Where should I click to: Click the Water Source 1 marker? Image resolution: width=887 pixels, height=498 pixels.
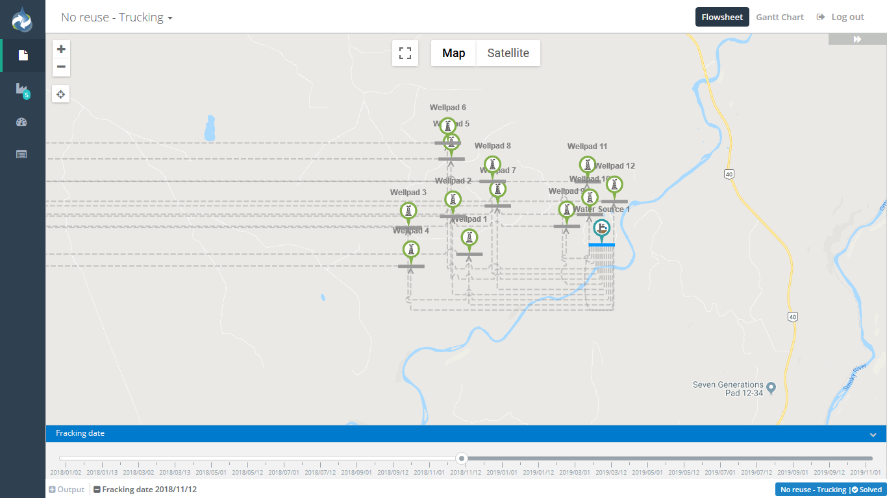pyautogui.click(x=602, y=230)
